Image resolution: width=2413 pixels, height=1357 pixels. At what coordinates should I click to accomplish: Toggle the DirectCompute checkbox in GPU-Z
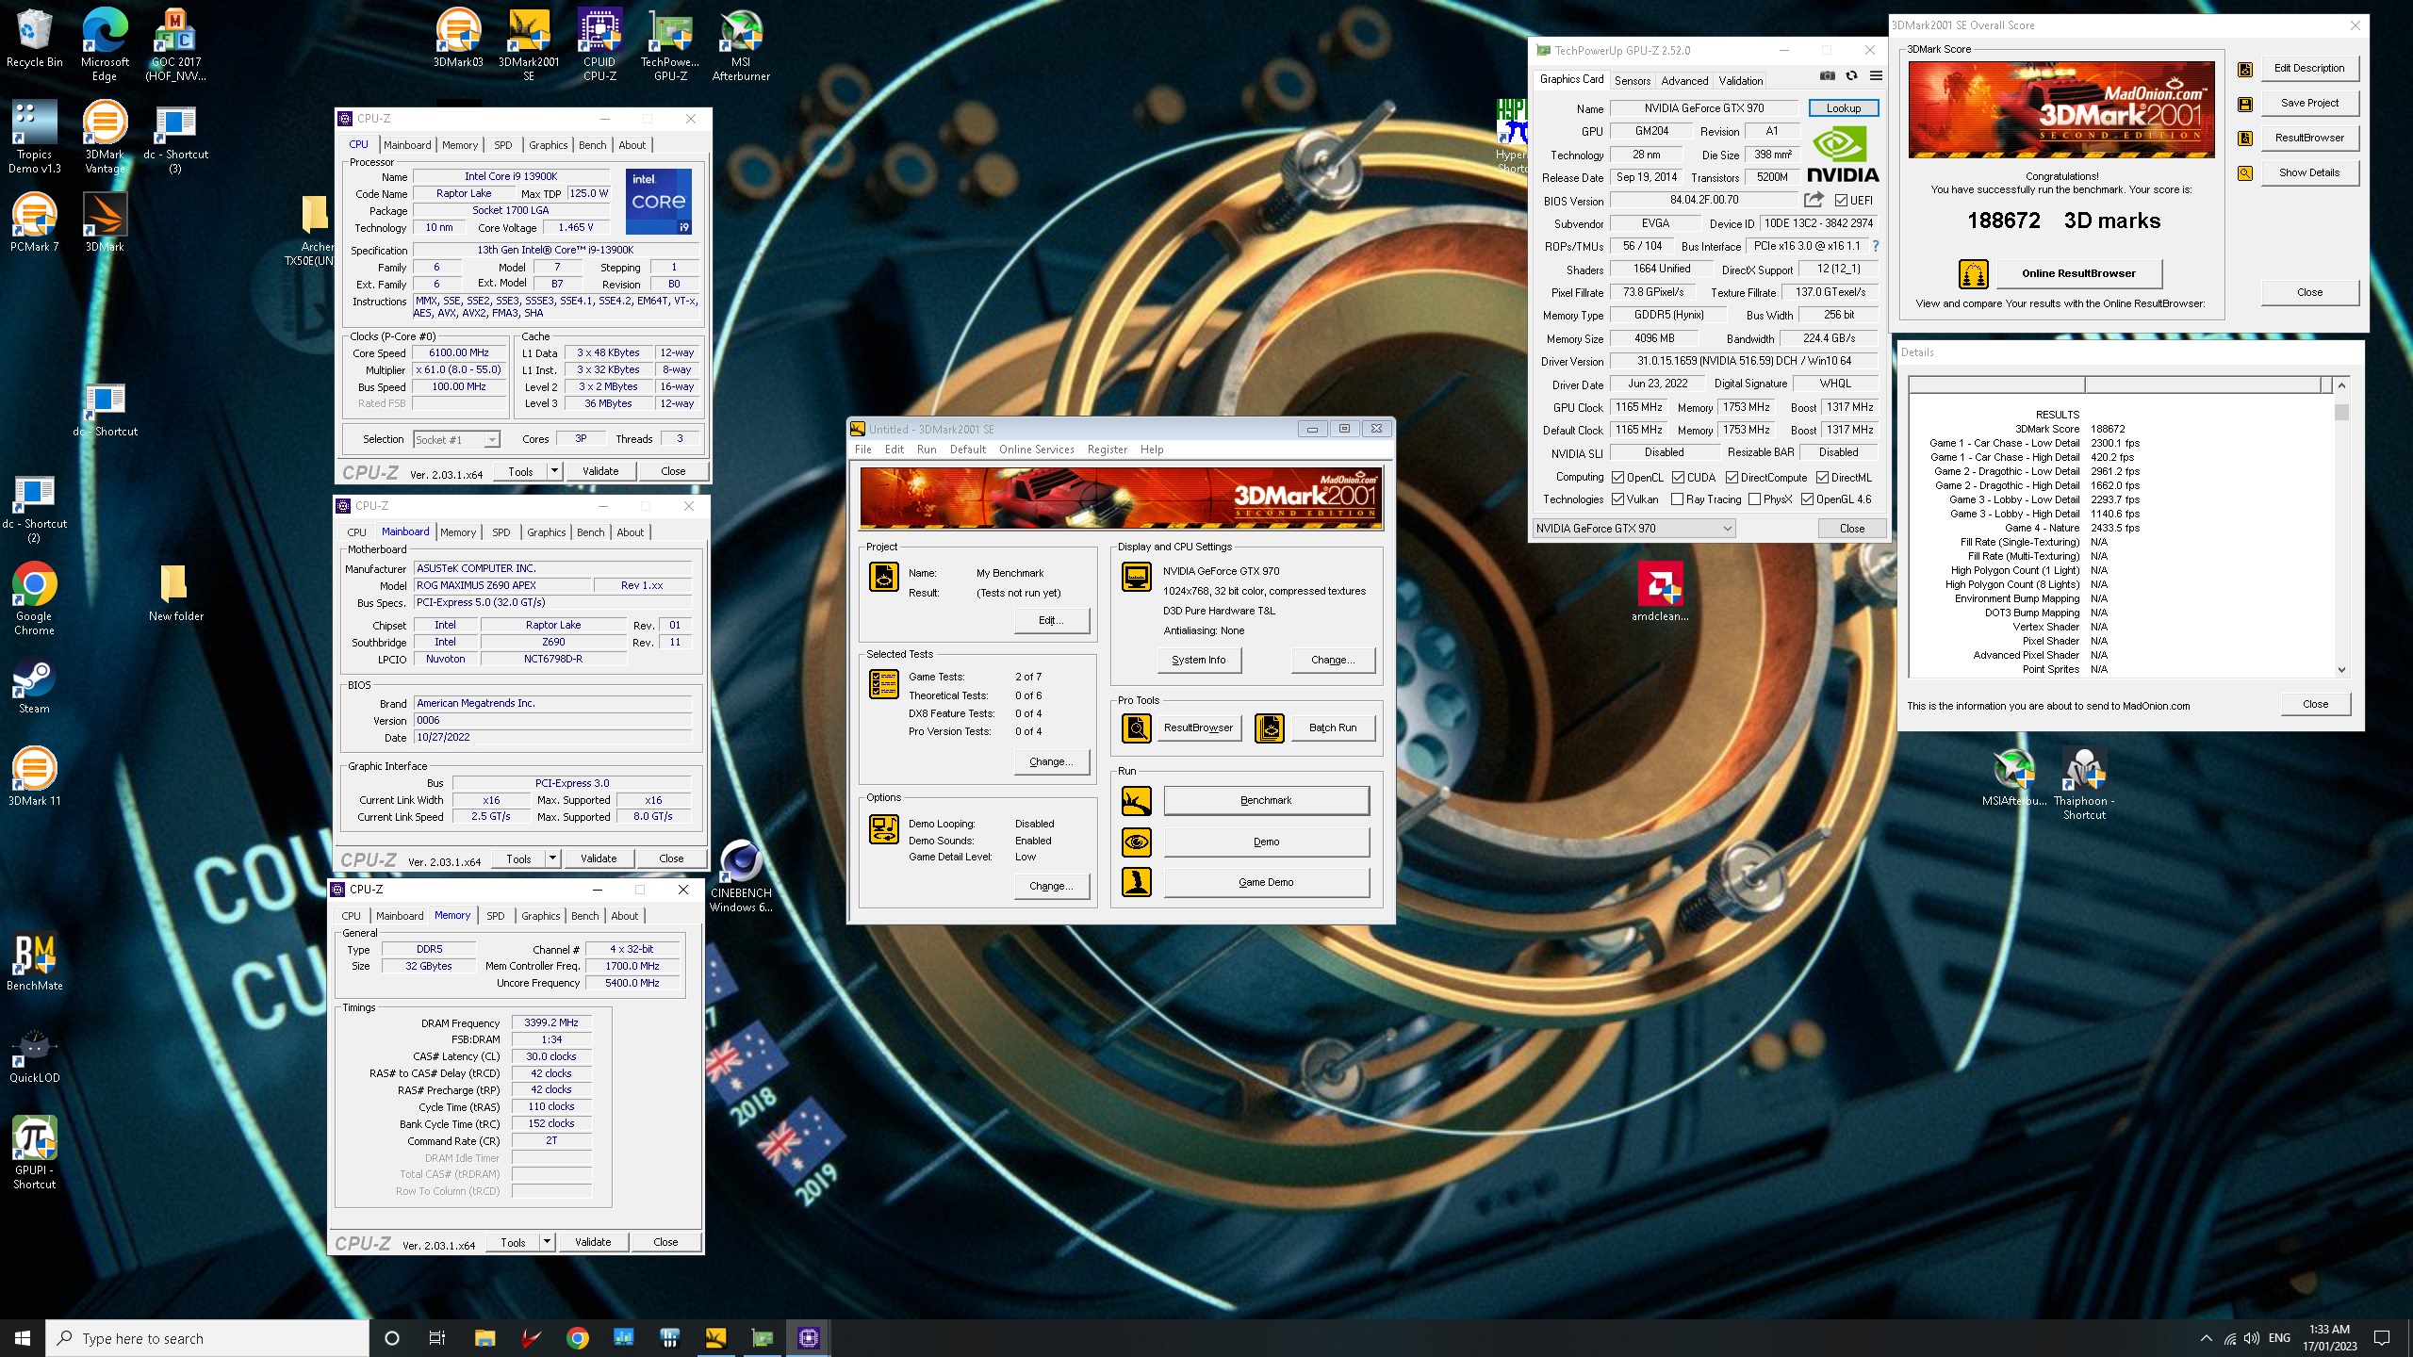1732,478
